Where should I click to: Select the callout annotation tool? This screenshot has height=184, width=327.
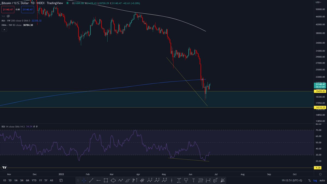click(x=186, y=180)
